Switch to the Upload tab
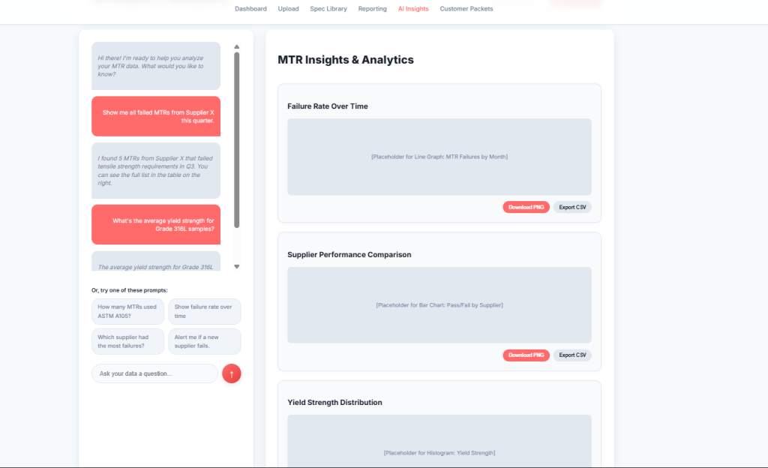Image resolution: width=768 pixels, height=468 pixels. 288,9
